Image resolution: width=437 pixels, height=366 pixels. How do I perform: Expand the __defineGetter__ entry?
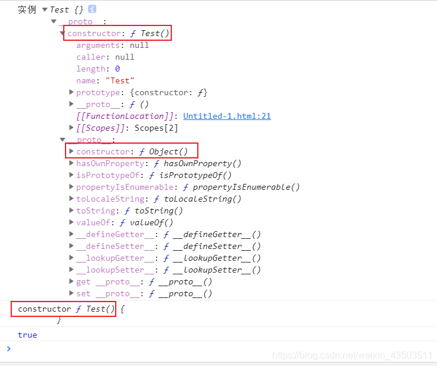pyautogui.click(x=71, y=234)
